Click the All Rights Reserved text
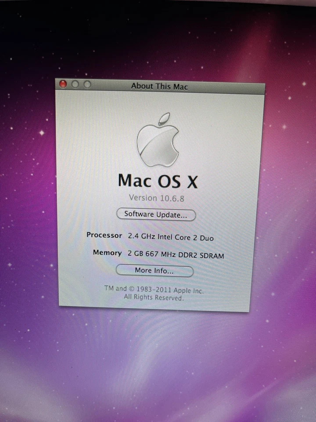The image size is (316, 422). (154, 297)
